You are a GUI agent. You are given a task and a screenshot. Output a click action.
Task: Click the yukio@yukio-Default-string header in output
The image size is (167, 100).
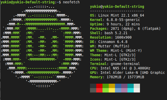click(x=117, y=6)
